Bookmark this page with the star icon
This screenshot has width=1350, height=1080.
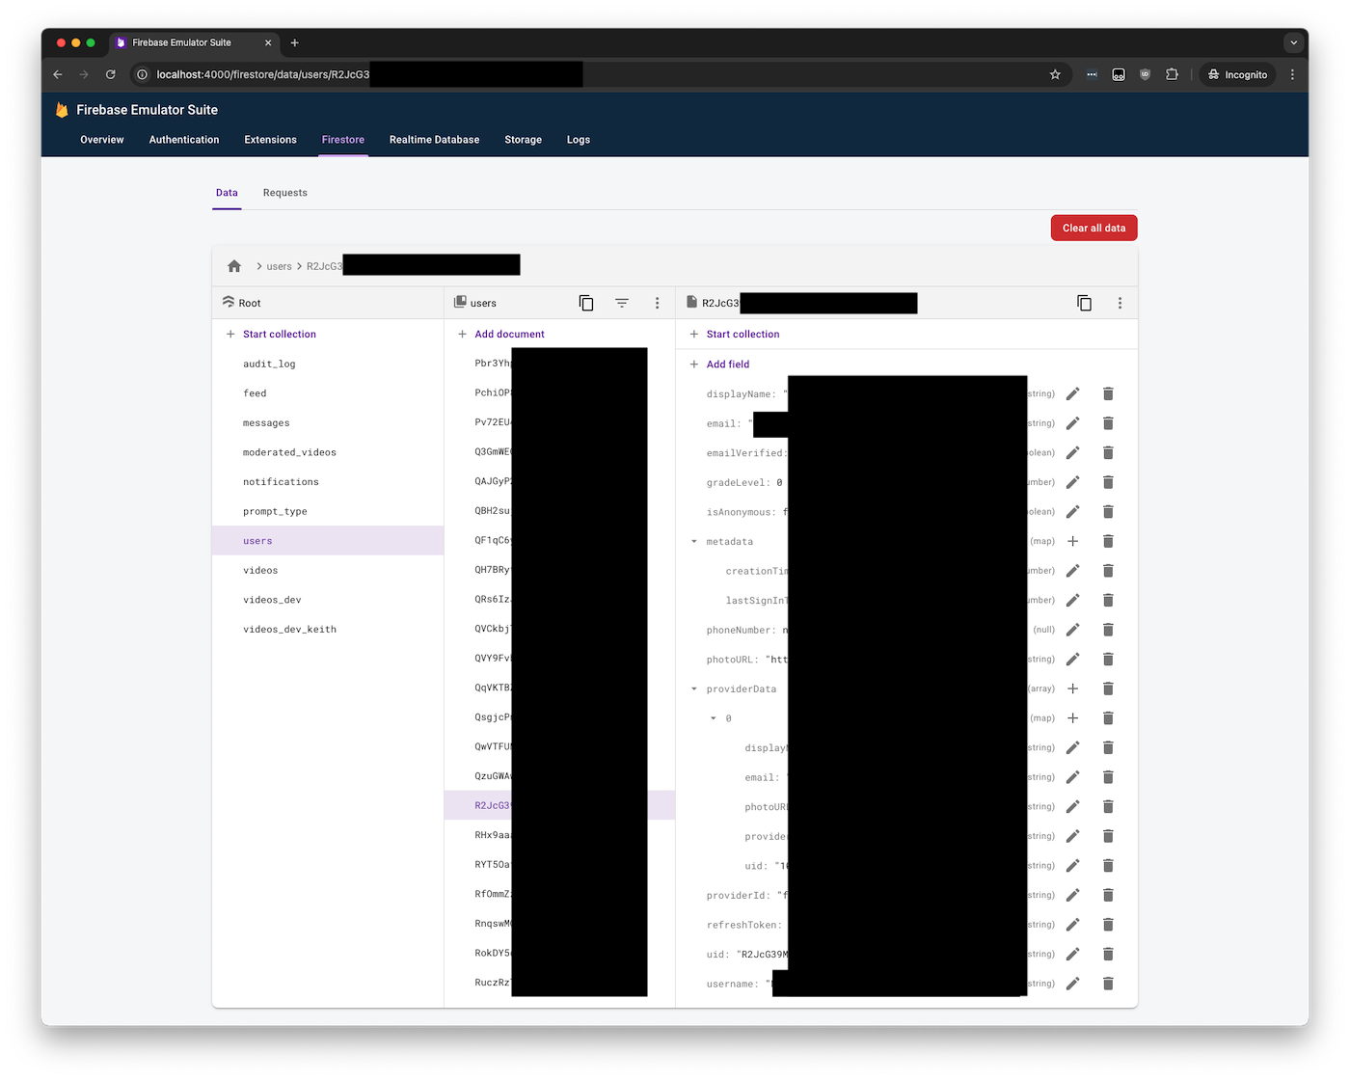point(1055,74)
